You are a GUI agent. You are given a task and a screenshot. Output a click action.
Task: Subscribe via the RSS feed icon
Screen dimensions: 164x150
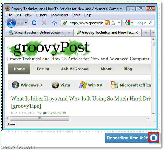coord(107,23)
